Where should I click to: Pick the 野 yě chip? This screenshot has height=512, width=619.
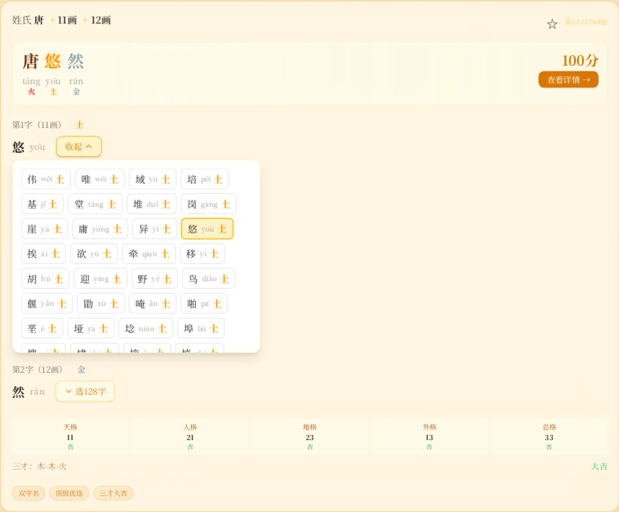[x=155, y=279]
